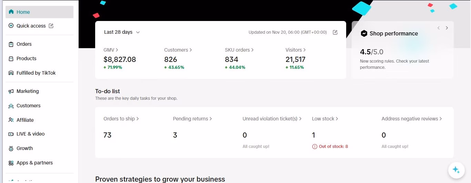Click the Orders clipboard icon in sidebar
471x183 pixels.
pos(11,44)
